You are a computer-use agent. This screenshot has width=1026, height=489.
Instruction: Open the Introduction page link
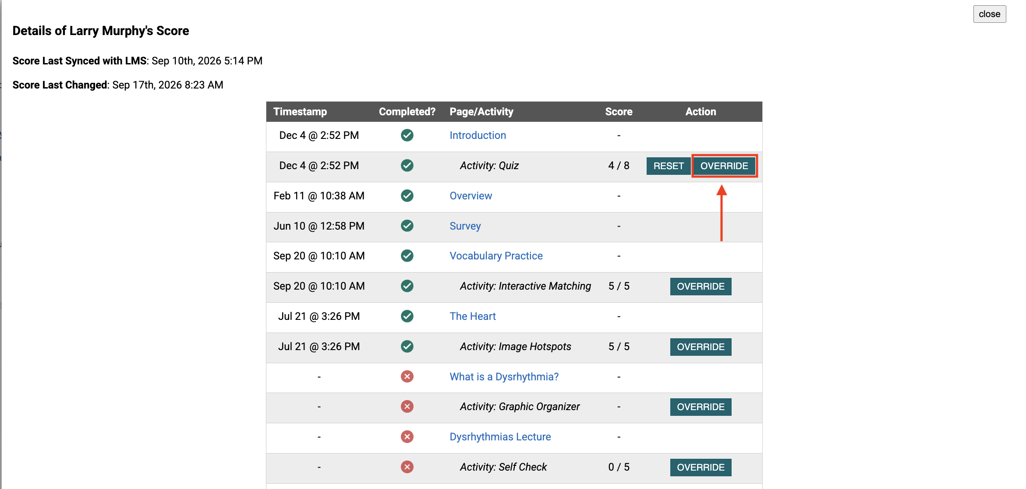point(478,135)
